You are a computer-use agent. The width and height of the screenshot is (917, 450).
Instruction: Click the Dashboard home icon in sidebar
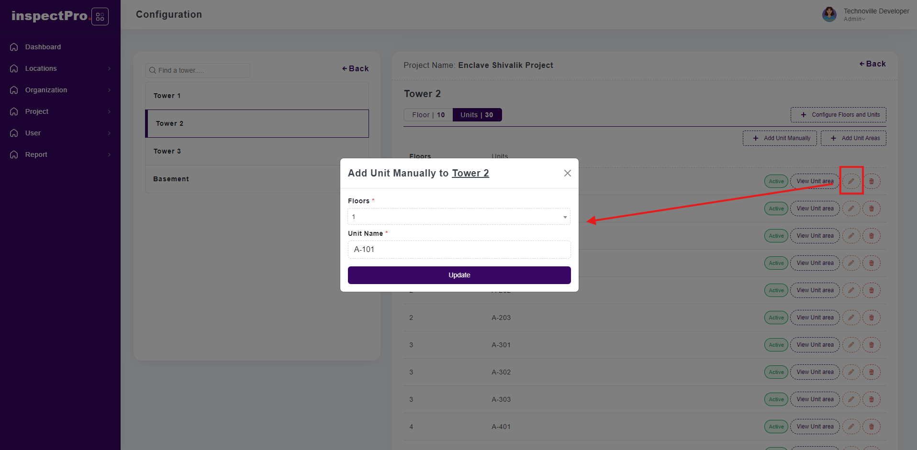point(14,47)
